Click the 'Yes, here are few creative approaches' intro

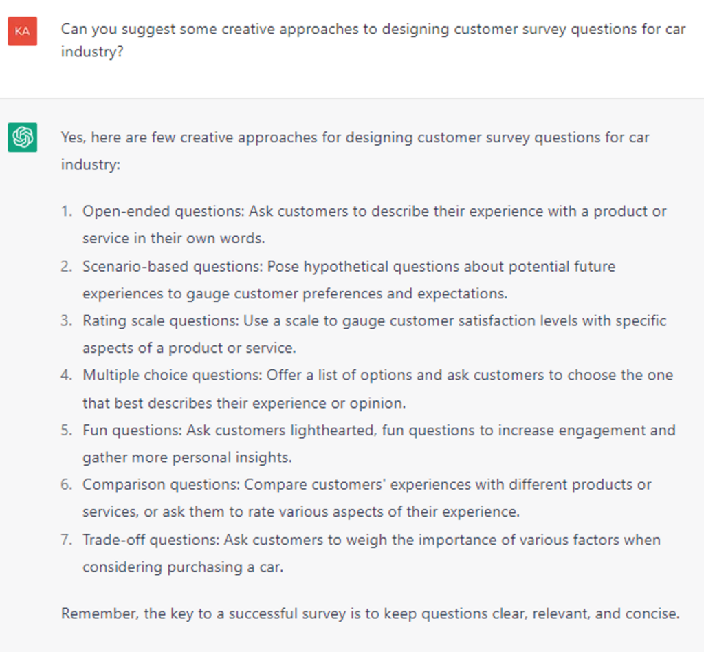355,151
